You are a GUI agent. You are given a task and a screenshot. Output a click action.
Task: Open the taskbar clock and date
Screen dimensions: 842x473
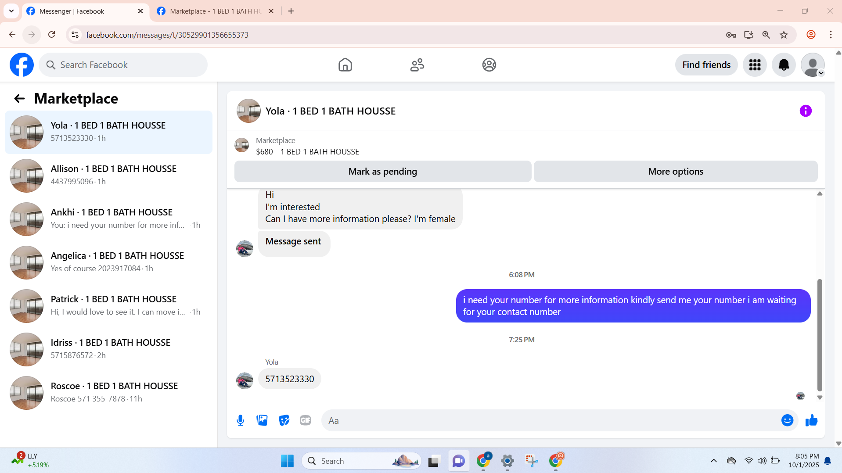tap(803, 461)
